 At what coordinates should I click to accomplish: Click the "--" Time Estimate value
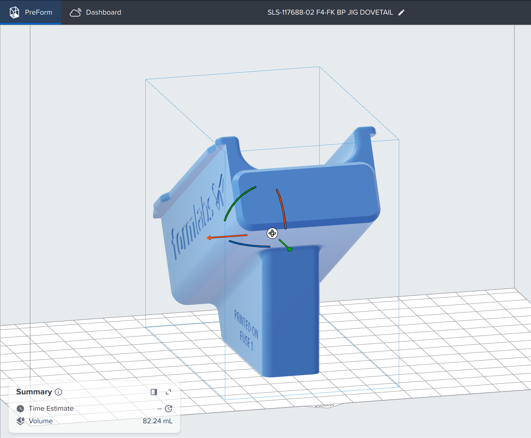click(160, 409)
